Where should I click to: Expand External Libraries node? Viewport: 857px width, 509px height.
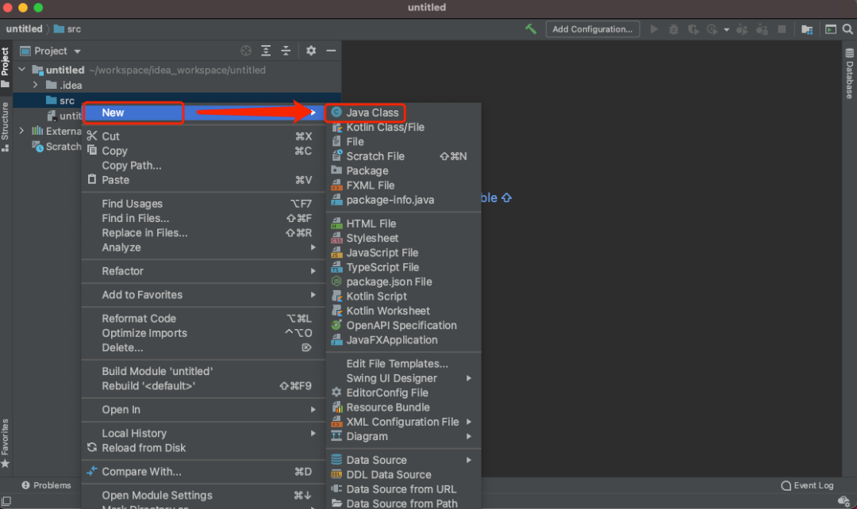[x=22, y=131]
